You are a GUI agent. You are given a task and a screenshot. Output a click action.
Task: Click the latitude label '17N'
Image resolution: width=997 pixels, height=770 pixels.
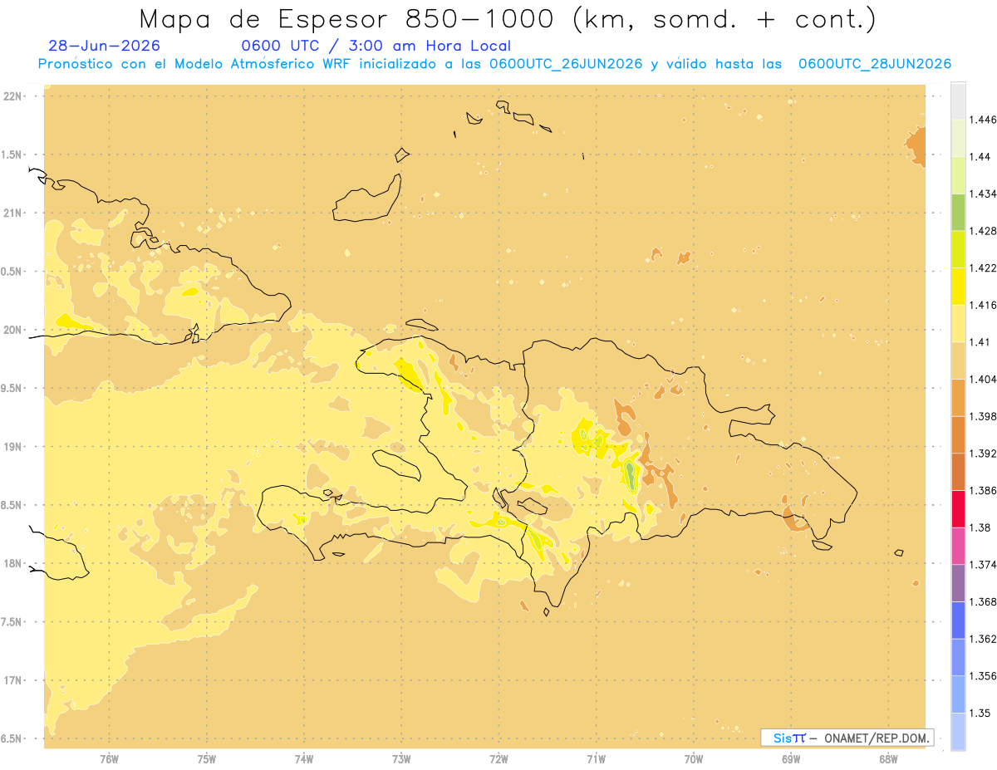click(x=12, y=680)
